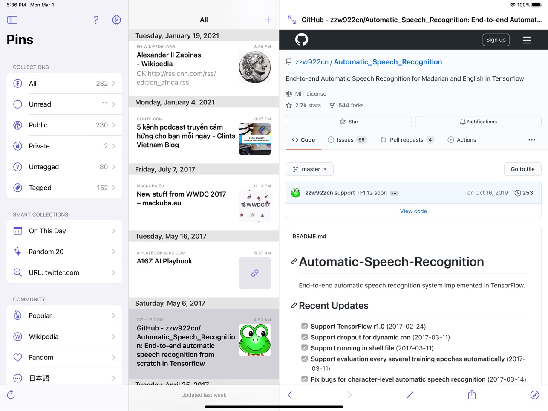Toggle Support running in shell file checkbox
Screen dimensions: 548x411
point(304,348)
